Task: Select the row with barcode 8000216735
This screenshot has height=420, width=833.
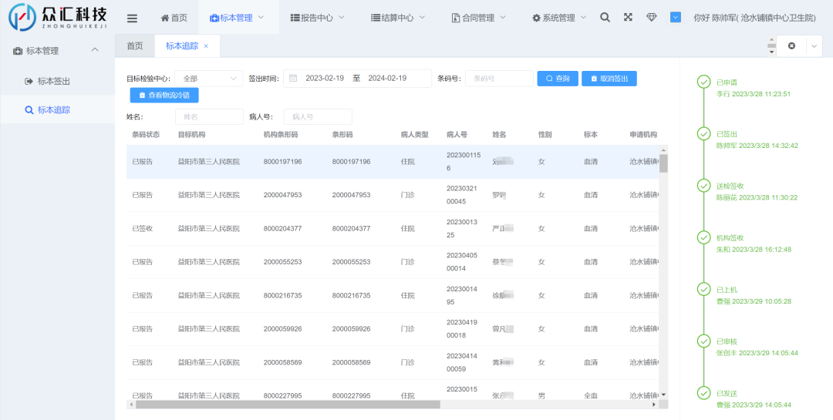Action: 393,295
